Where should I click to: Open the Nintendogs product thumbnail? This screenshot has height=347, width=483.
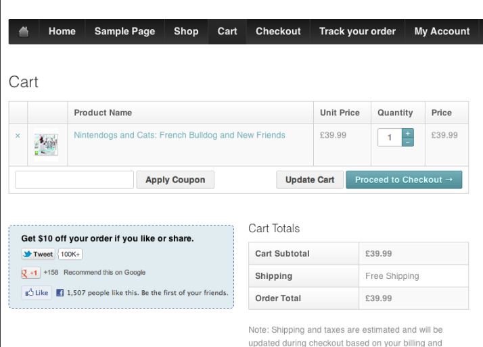click(x=46, y=144)
